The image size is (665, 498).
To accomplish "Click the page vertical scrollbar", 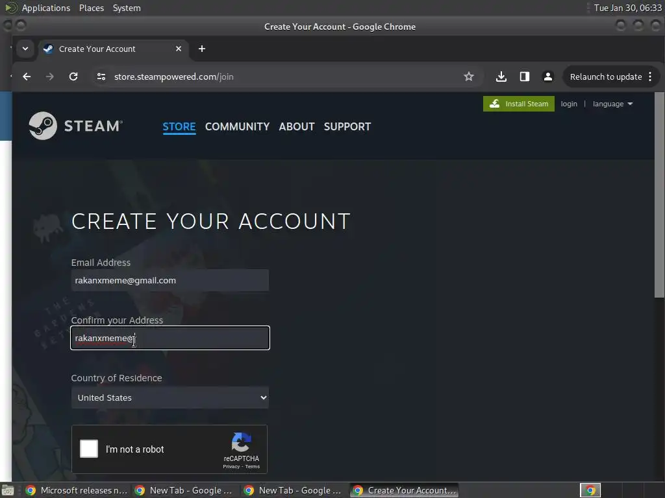I will click(659, 195).
